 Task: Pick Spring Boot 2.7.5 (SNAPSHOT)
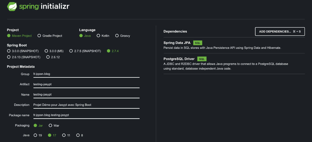[x=71, y=51]
